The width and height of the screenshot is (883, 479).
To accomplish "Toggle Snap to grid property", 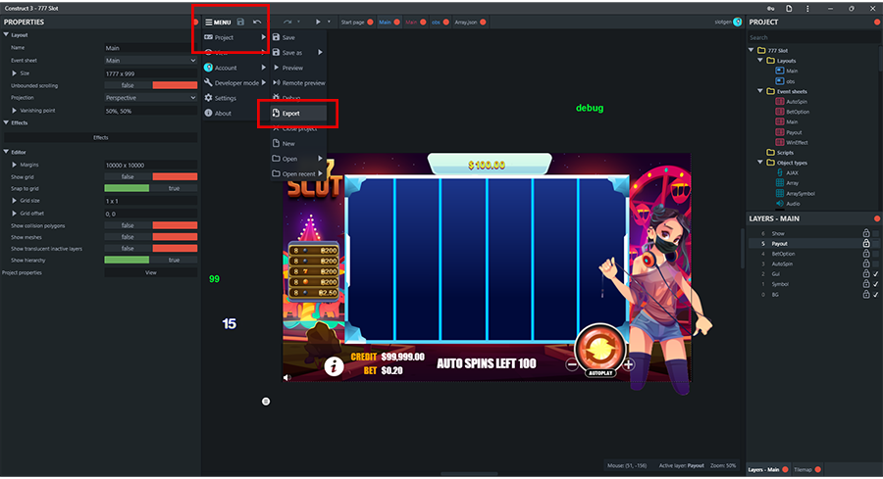I will (x=151, y=188).
